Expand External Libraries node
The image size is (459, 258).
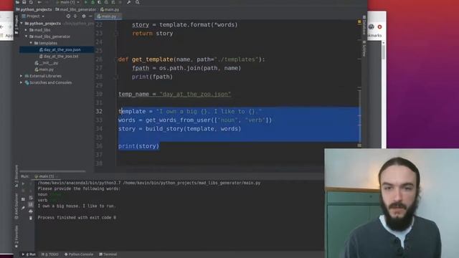[x=22, y=76]
